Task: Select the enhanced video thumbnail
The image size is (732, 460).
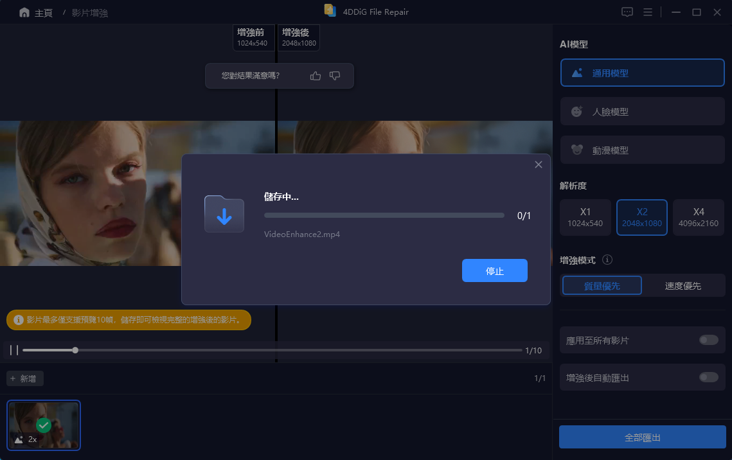Action: (44, 425)
